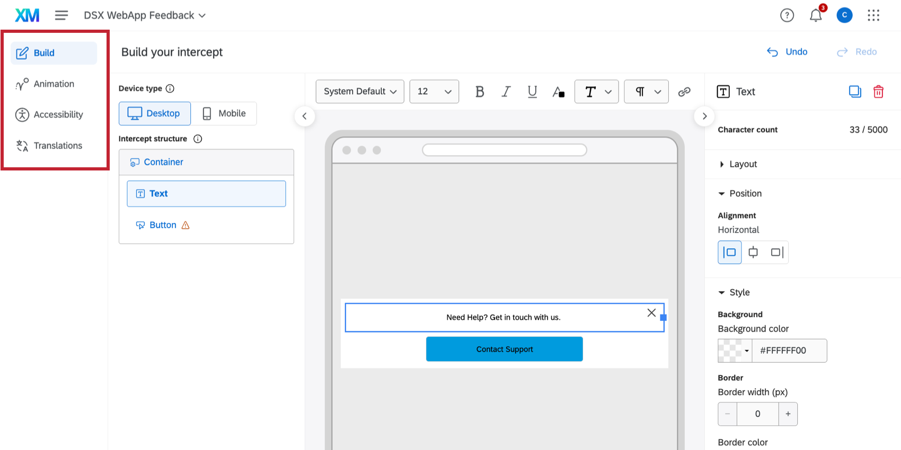
Task: Go to the Build tab
Action: coord(54,53)
